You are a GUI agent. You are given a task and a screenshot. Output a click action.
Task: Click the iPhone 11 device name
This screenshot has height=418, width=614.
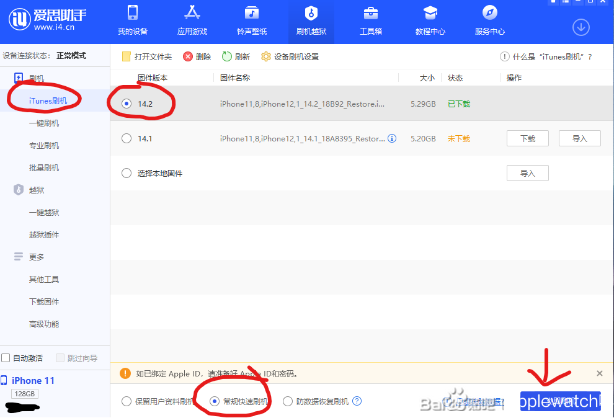pos(33,380)
